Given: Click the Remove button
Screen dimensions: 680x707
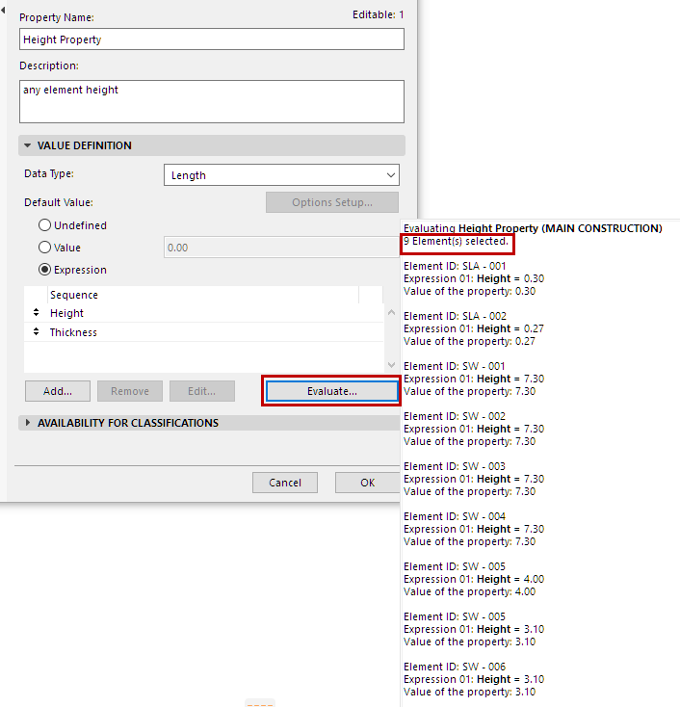Looking at the screenshot, I should pos(130,391).
